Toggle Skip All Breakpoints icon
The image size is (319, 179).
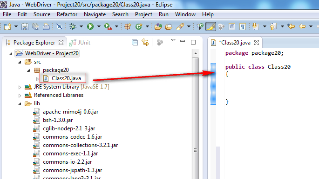59,26
